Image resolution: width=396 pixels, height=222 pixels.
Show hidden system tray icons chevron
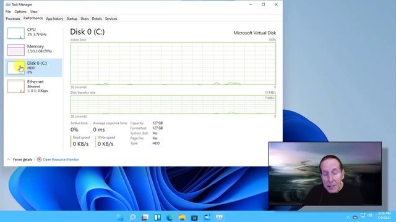(x=348, y=217)
